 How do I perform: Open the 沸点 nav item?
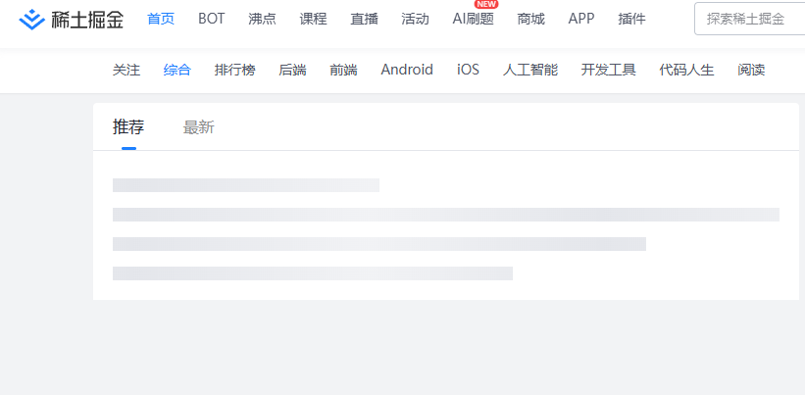(x=262, y=19)
